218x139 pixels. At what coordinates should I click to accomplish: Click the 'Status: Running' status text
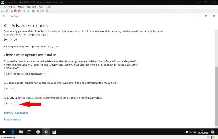click(8, 137)
